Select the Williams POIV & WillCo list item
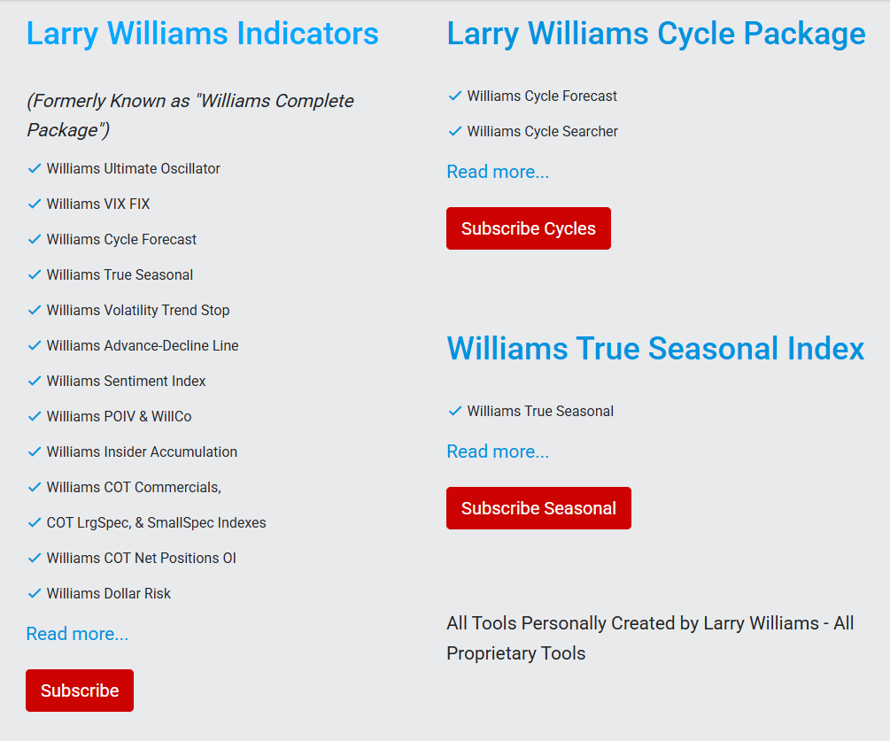Viewport: 890px width, 741px height. (x=120, y=416)
